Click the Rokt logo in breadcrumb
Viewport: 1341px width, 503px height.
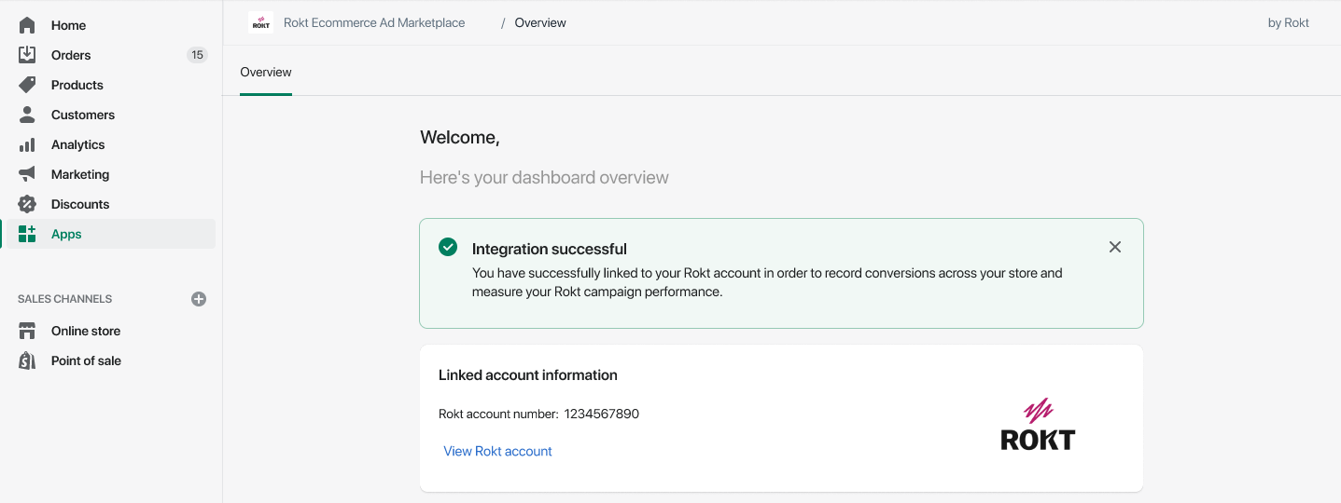261,23
